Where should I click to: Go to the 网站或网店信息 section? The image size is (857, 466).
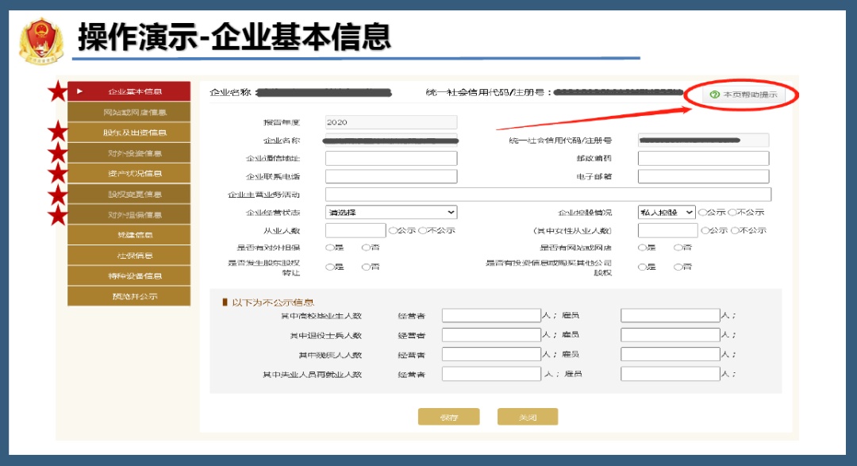pos(129,112)
